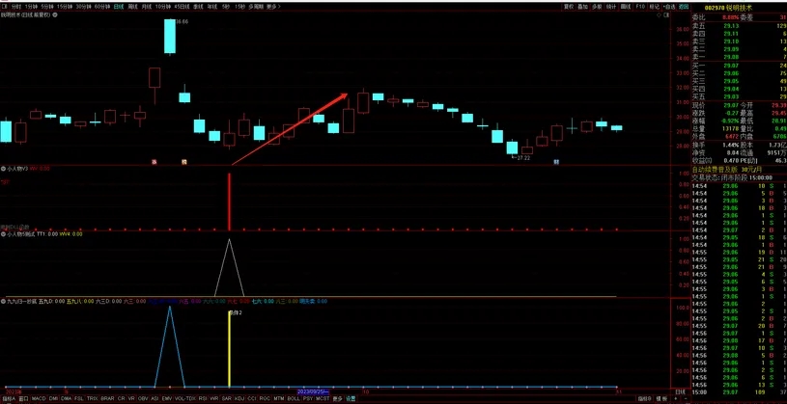Expand the 更多 periods dropdown in top bar
This screenshot has height=404, width=787.
point(273,5)
